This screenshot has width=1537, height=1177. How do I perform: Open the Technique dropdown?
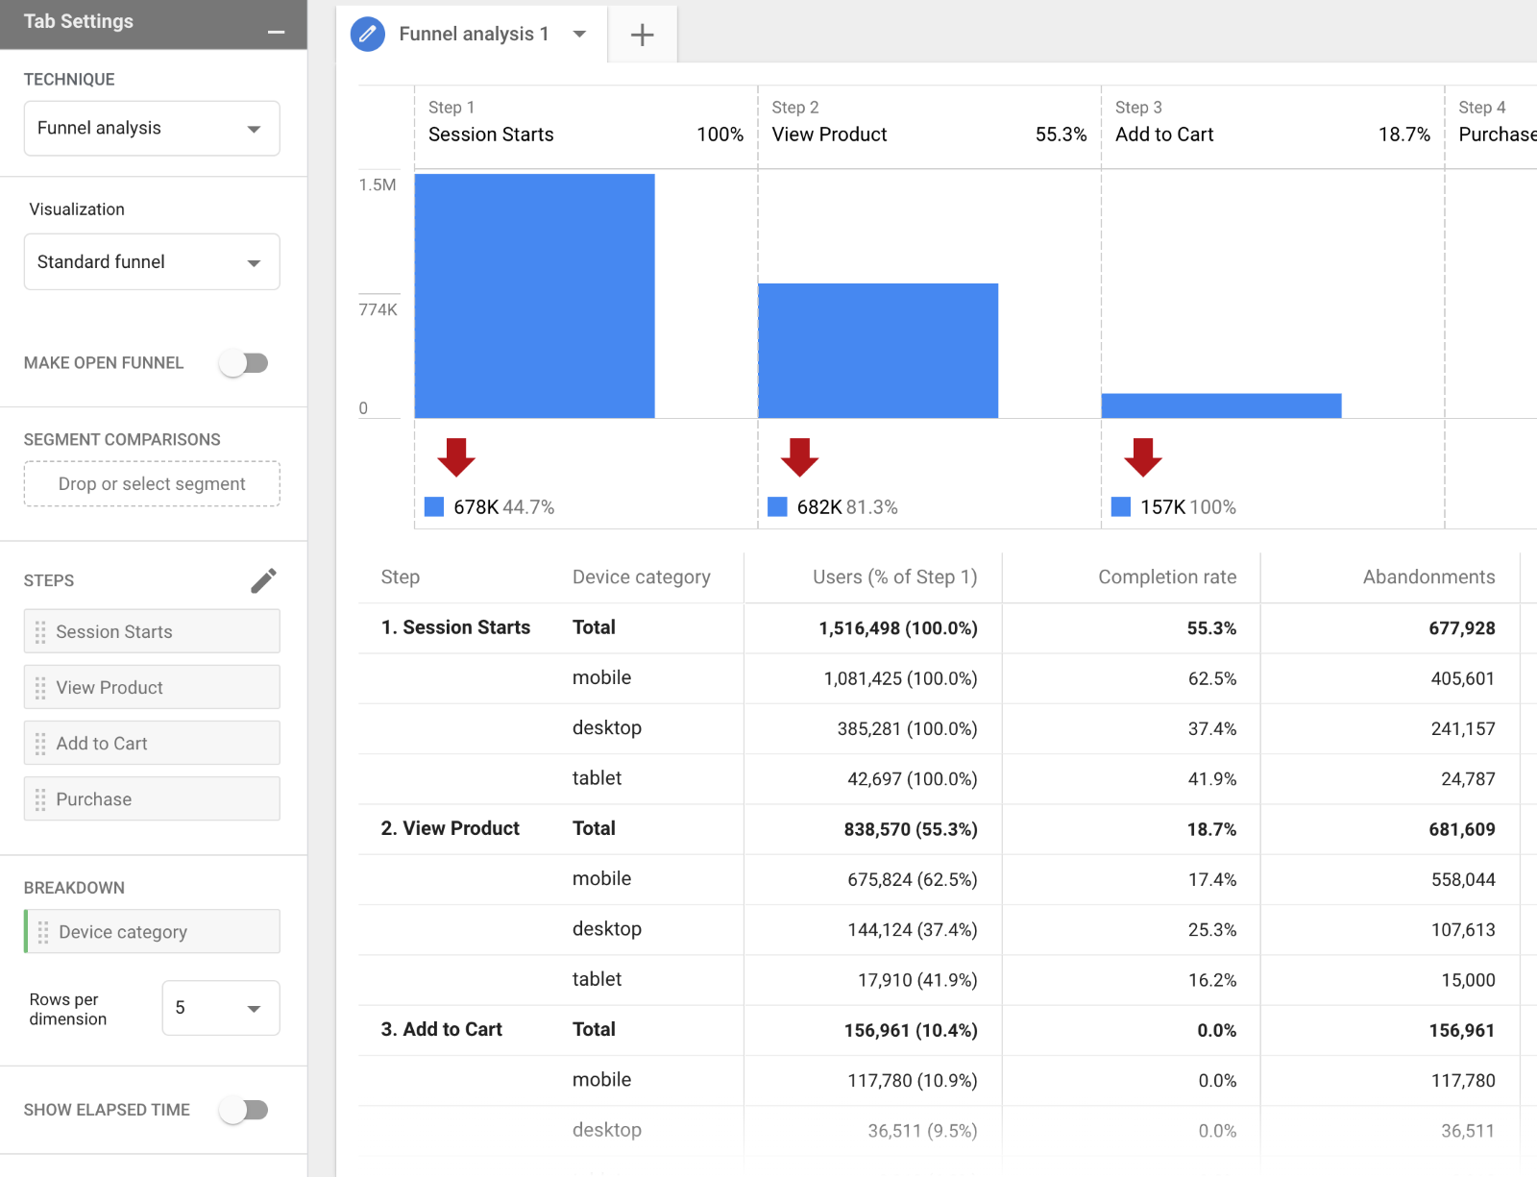click(151, 128)
